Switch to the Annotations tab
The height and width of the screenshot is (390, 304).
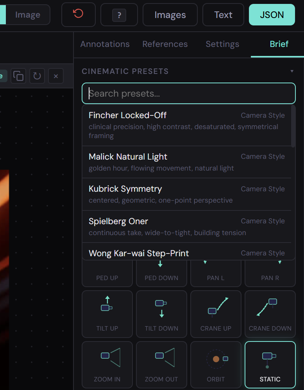pos(105,44)
